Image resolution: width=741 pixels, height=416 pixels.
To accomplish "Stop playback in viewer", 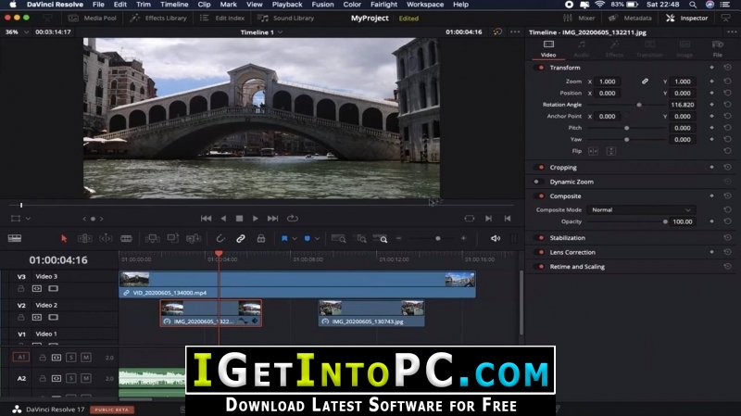I will (x=240, y=219).
